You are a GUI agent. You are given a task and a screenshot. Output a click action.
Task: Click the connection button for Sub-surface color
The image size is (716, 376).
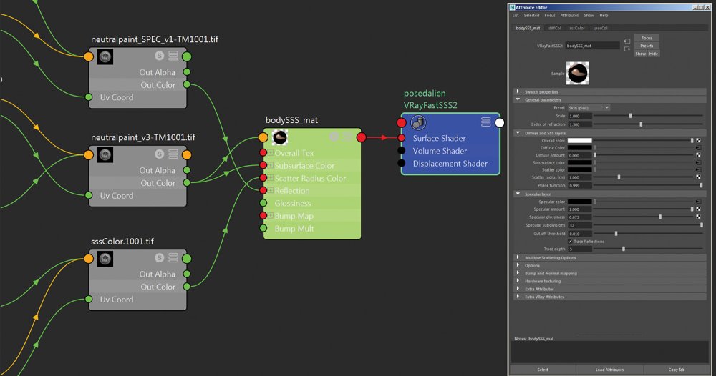point(698,162)
